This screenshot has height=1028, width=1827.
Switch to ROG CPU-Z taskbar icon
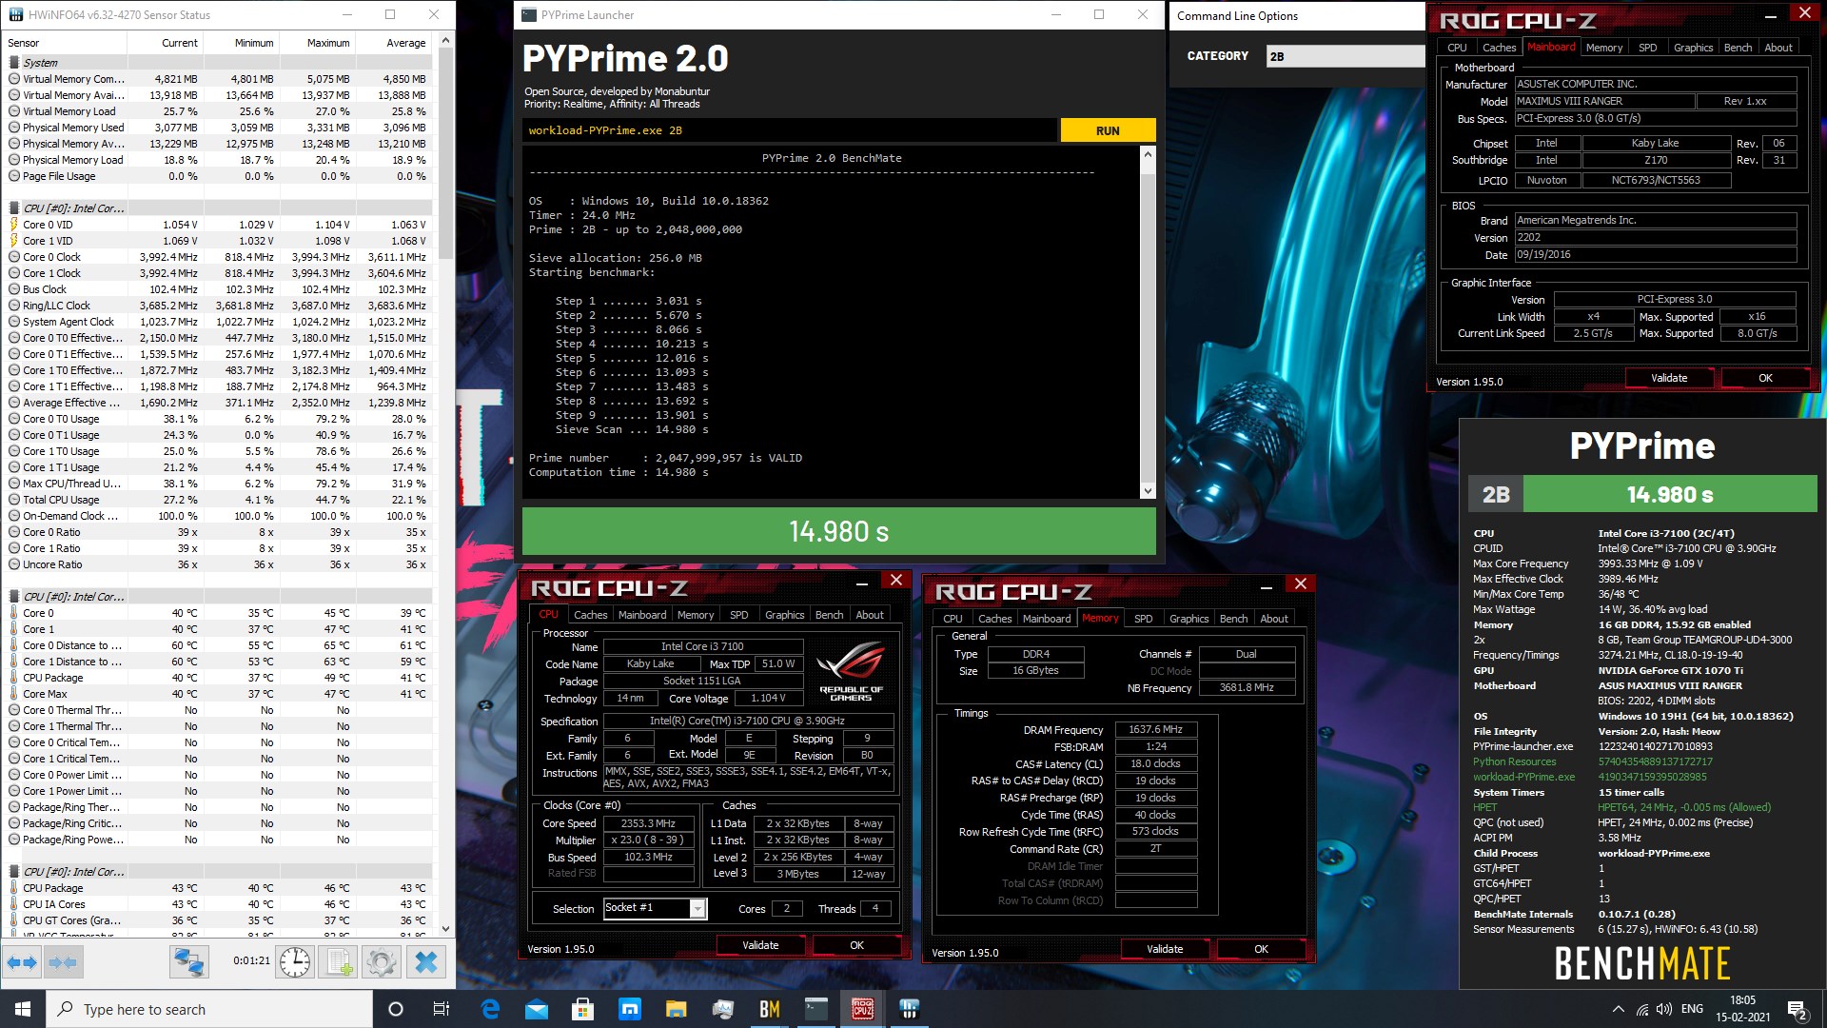click(x=862, y=1009)
